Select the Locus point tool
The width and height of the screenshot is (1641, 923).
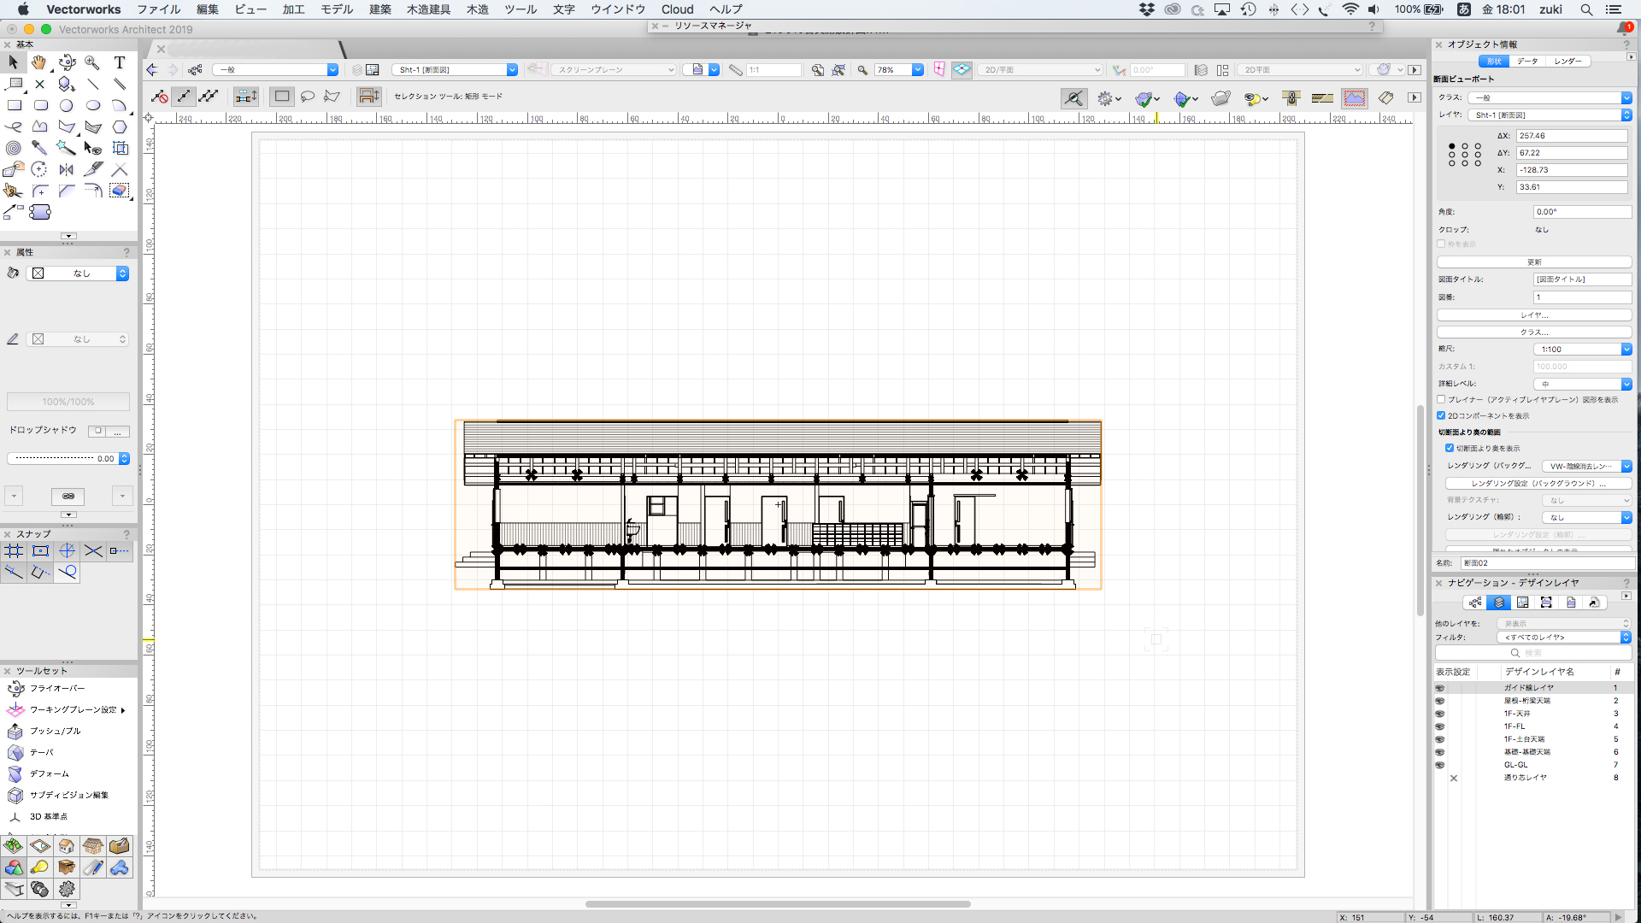click(x=40, y=84)
